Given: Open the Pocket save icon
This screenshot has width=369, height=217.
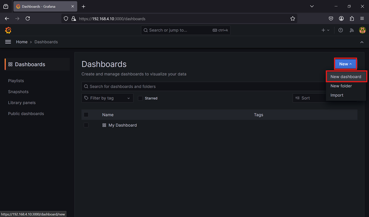Looking at the screenshot, I should tap(331, 18).
